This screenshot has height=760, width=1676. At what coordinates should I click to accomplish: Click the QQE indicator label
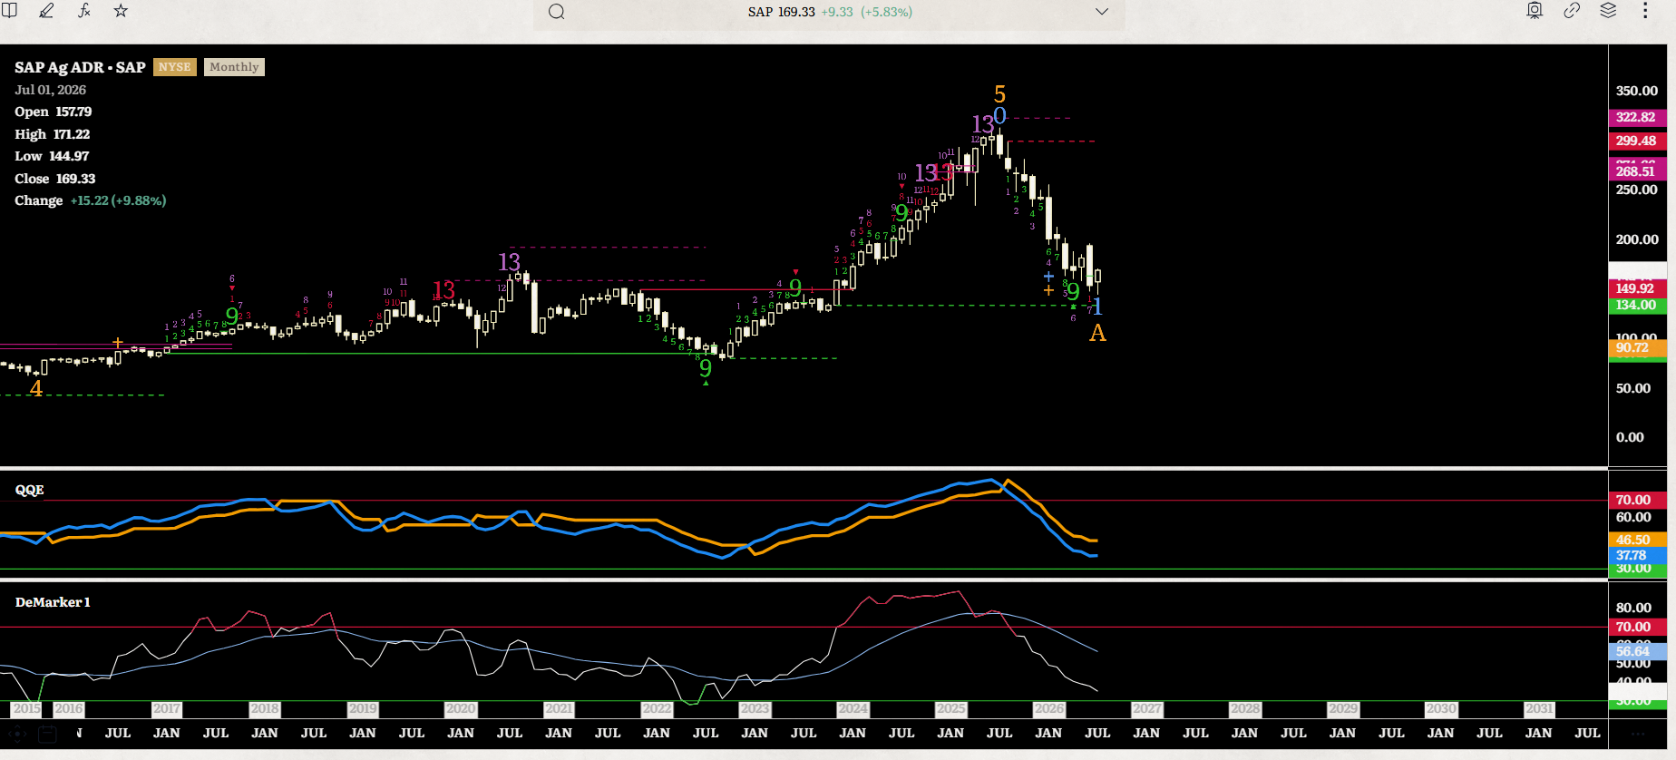pyautogui.click(x=30, y=490)
